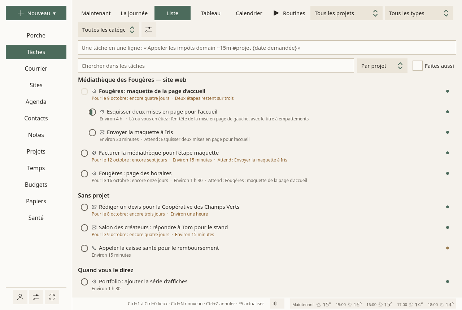
Task: Open Agenda in sidebar
Action: pos(36,102)
